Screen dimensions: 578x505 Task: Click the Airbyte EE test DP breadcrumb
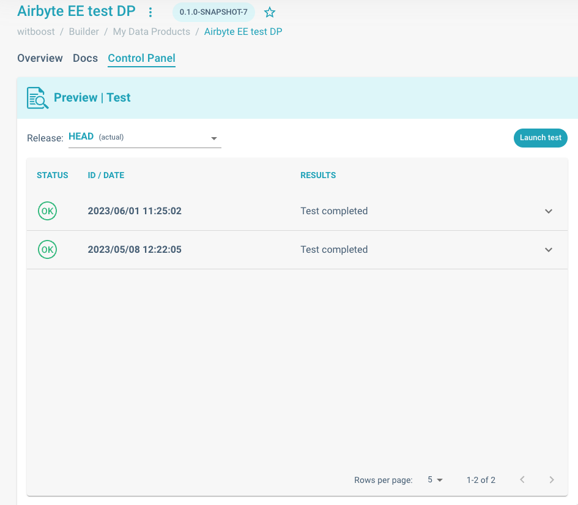(243, 31)
